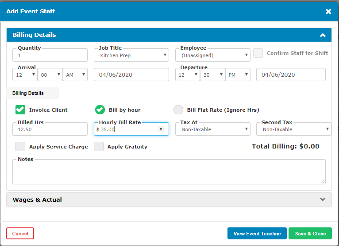Open the Employee dropdown

(212, 55)
